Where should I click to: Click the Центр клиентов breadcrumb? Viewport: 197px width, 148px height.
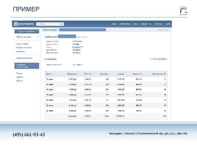coord(50,30)
